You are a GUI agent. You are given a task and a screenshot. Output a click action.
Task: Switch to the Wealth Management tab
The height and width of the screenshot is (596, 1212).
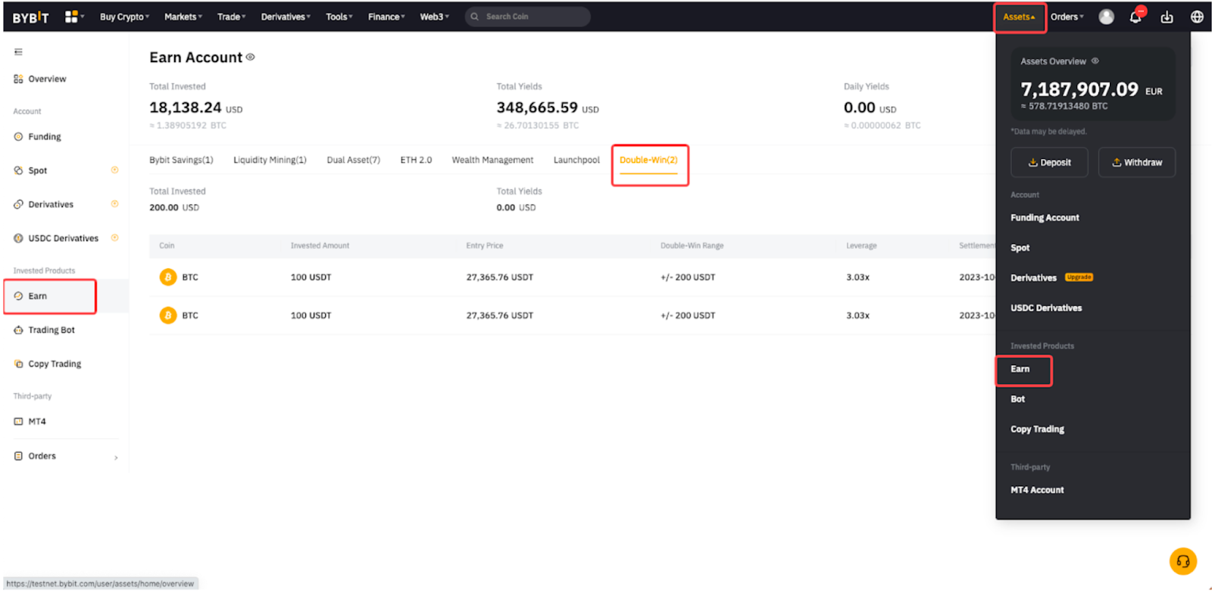pyautogui.click(x=492, y=160)
